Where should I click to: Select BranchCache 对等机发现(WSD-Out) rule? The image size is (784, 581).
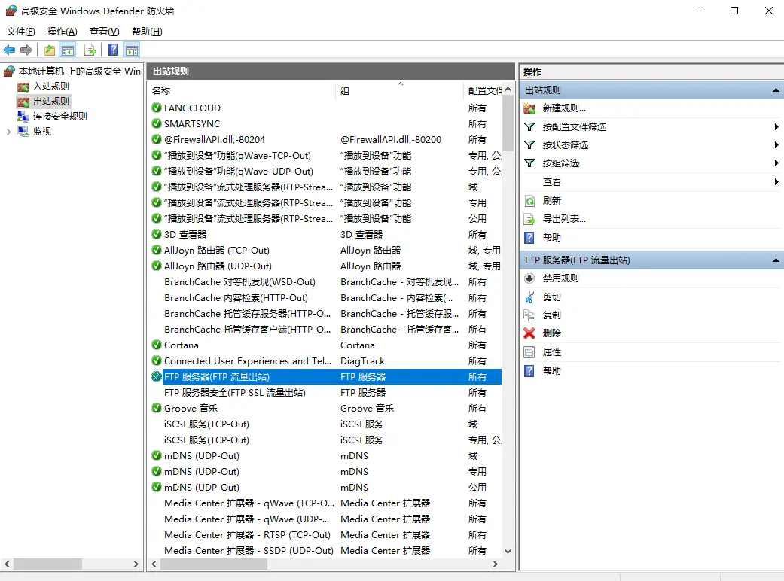click(325, 282)
